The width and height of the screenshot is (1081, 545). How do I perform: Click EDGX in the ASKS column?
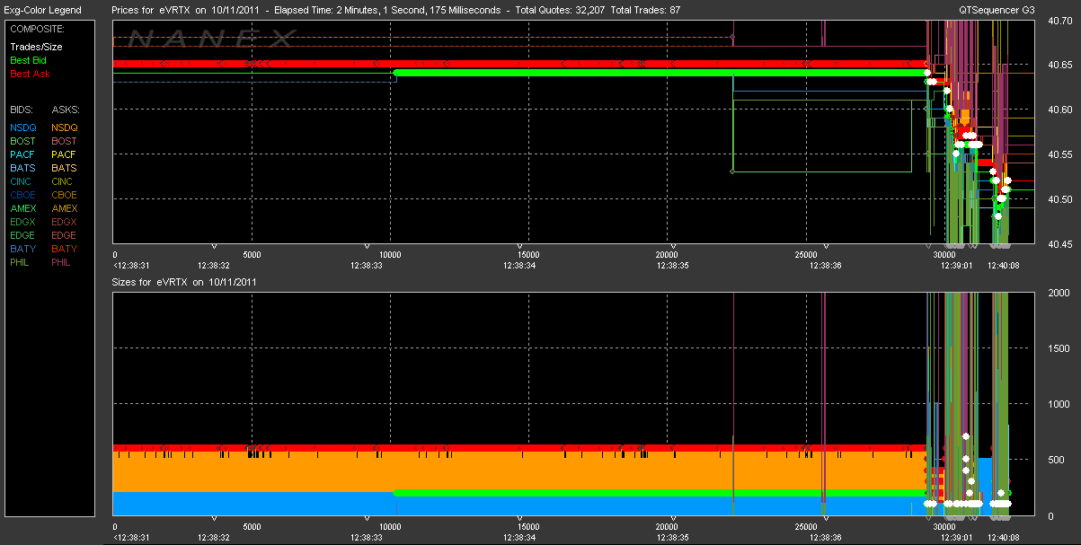[65, 222]
